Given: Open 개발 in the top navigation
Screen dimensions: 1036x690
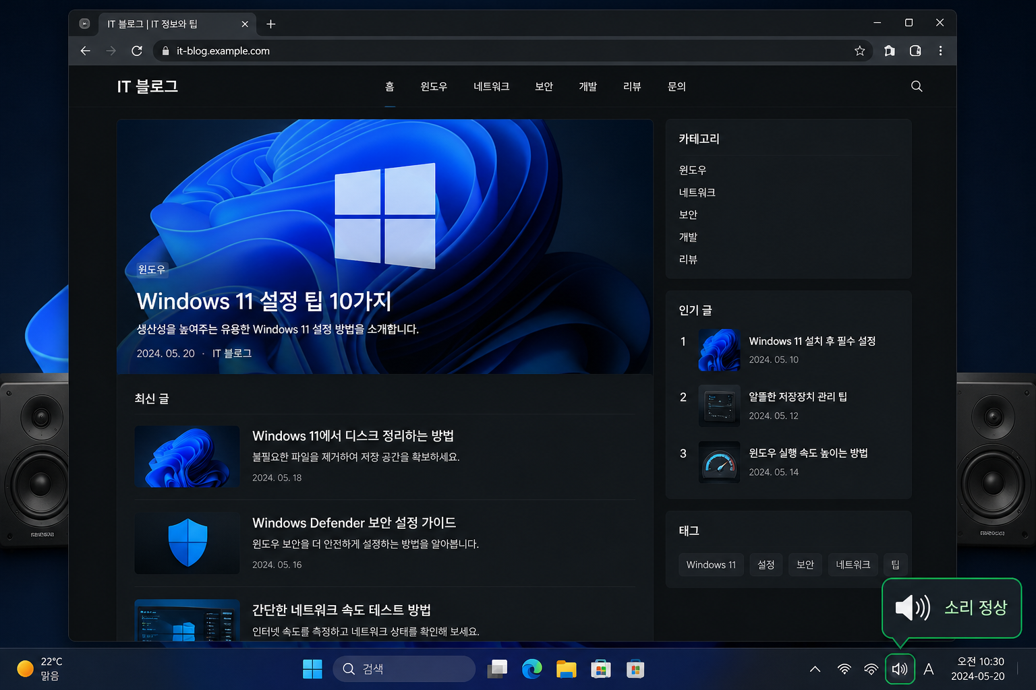Looking at the screenshot, I should click(587, 86).
